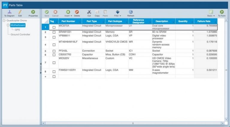Open the Filter dropdown arrow
This screenshot has width=230, height=127.
click(120, 16)
